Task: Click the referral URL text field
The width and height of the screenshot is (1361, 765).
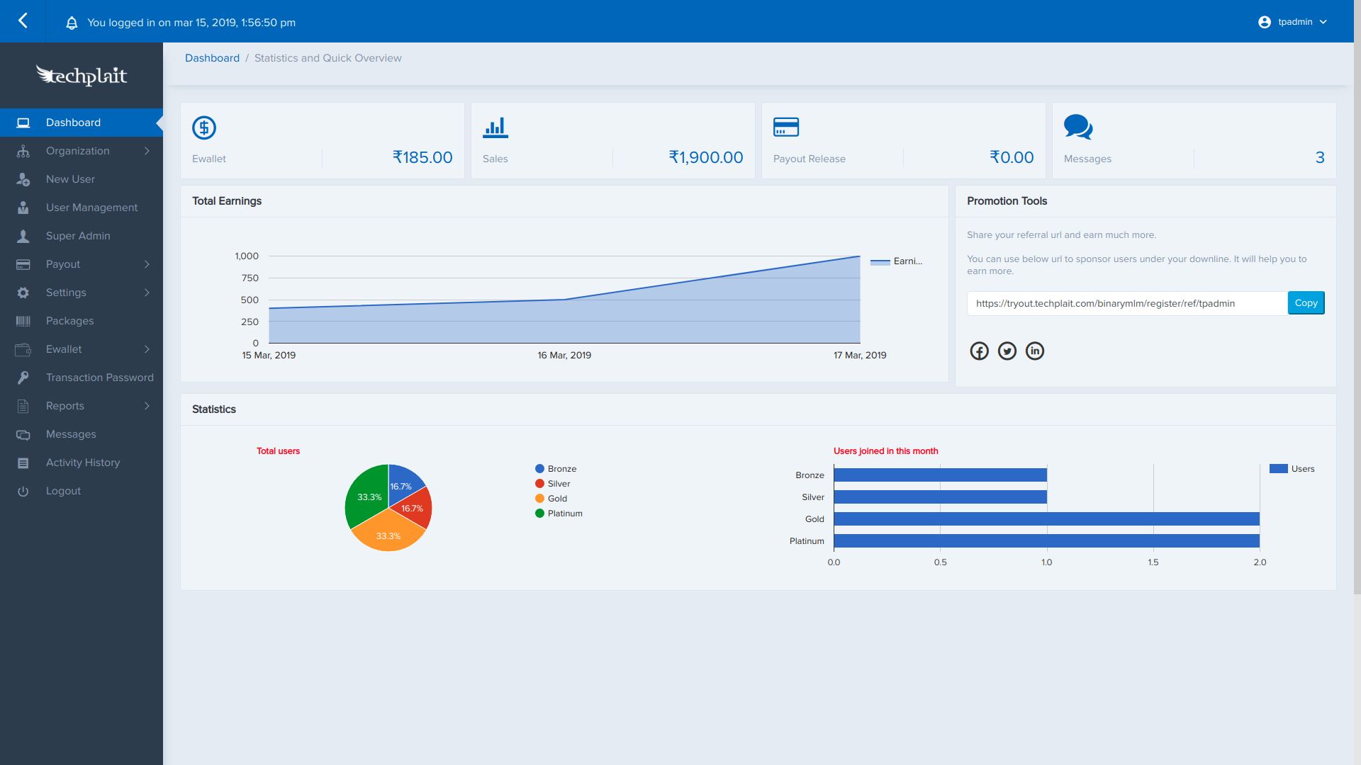Action: point(1126,303)
